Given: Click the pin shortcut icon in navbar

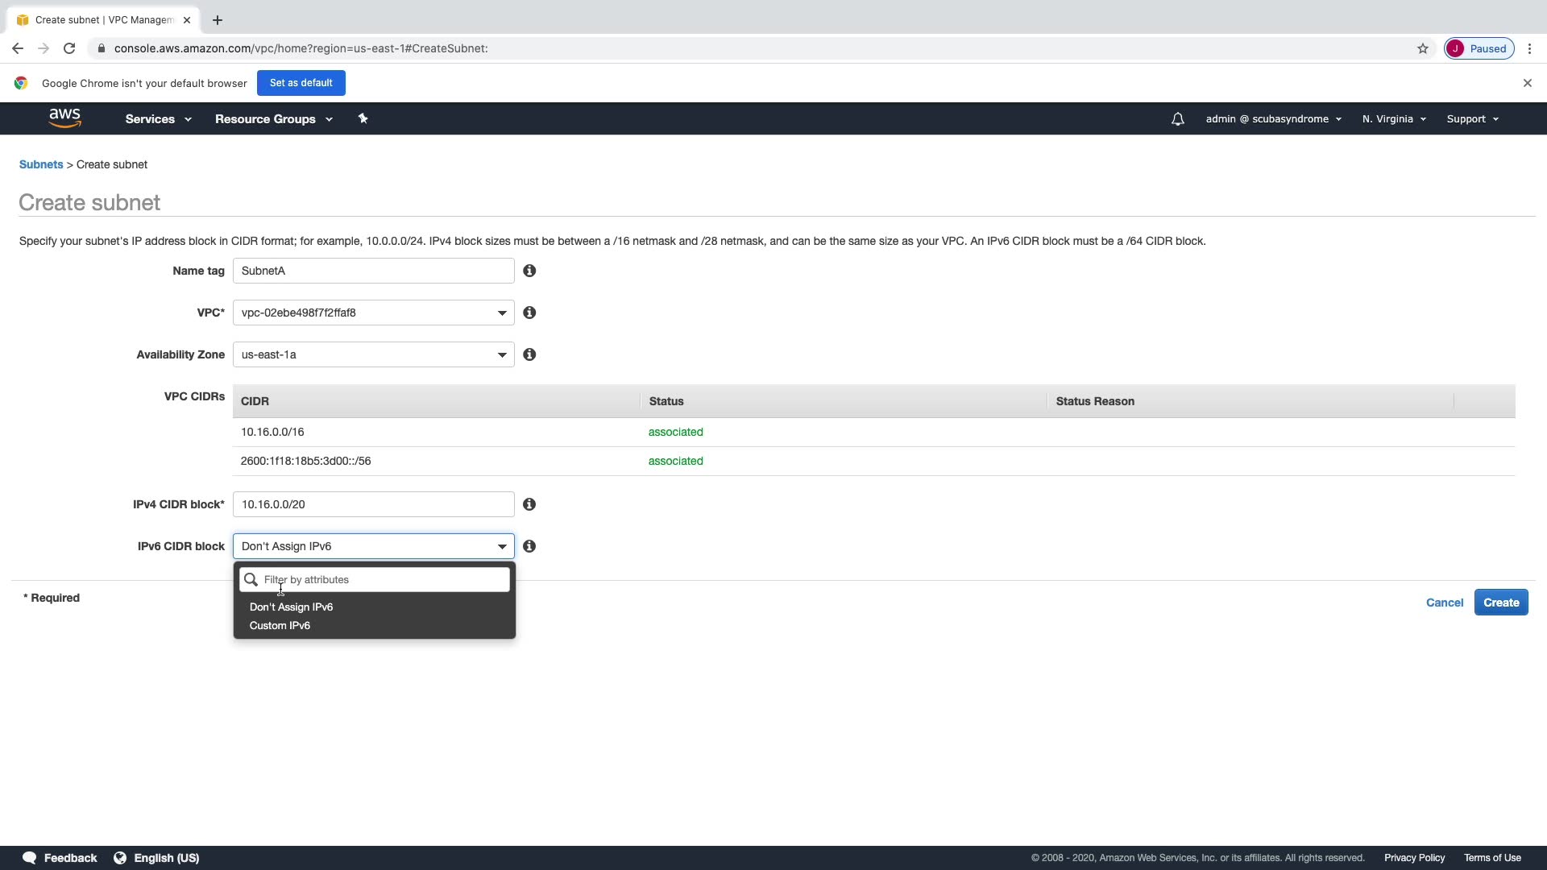Looking at the screenshot, I should tap(363, 118).
